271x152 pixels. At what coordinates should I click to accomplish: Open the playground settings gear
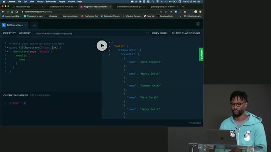coord(198,24)
